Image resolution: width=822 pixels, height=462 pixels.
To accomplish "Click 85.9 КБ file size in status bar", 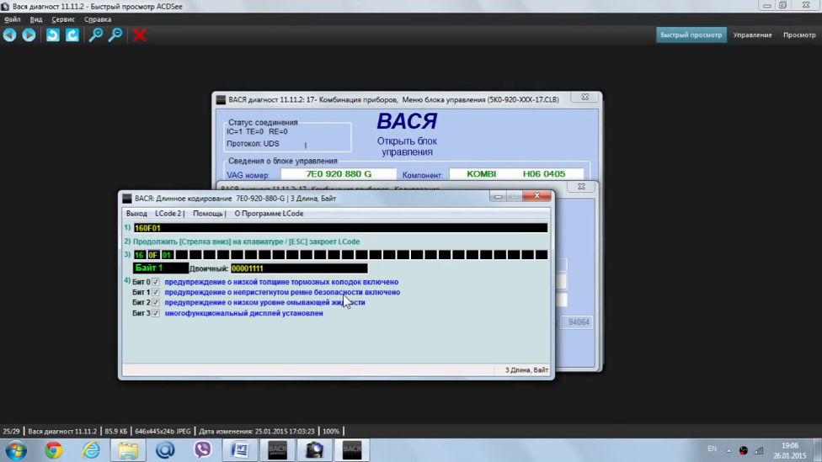I will (116, 431).
